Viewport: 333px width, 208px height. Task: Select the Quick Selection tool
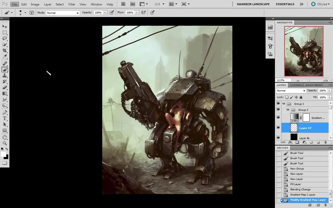point(5,44)
